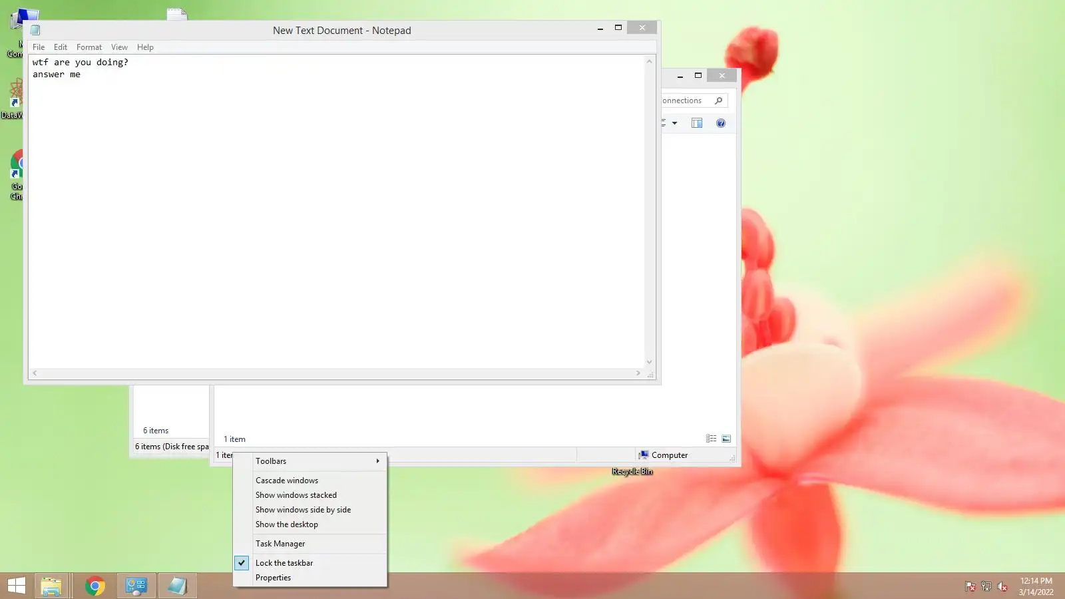Switch to Notepad via its taskbar button
The width and height of the screenshot is (1065, 599).
tap(177, 586)
